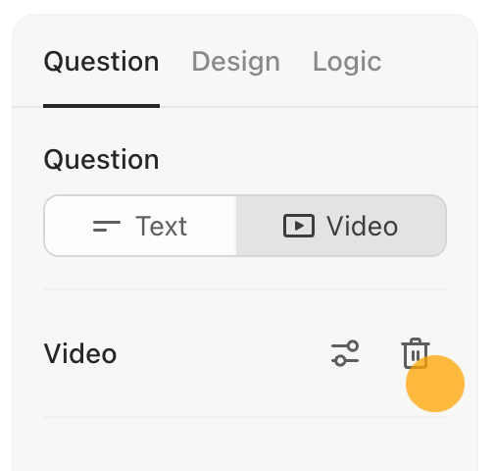494x471 pixels.
Task: Click the orange circle indicator
Action: pos(435,384)
